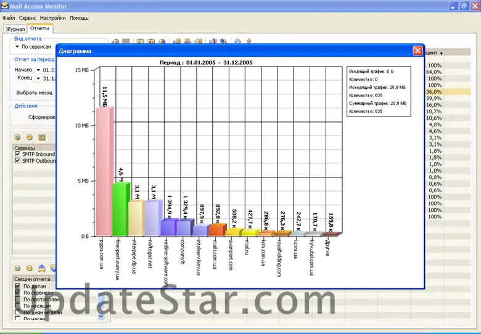This screenshot has width=481, height=334.
Task: Uncheck the По датам section
Action: coord(17,286)
